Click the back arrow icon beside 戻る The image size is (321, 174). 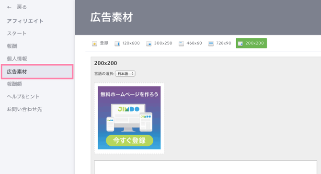(9, 7)
